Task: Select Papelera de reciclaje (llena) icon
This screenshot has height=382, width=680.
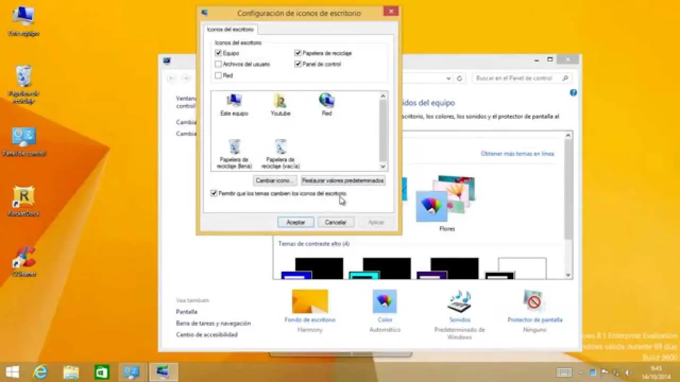Action: point(234,154)
